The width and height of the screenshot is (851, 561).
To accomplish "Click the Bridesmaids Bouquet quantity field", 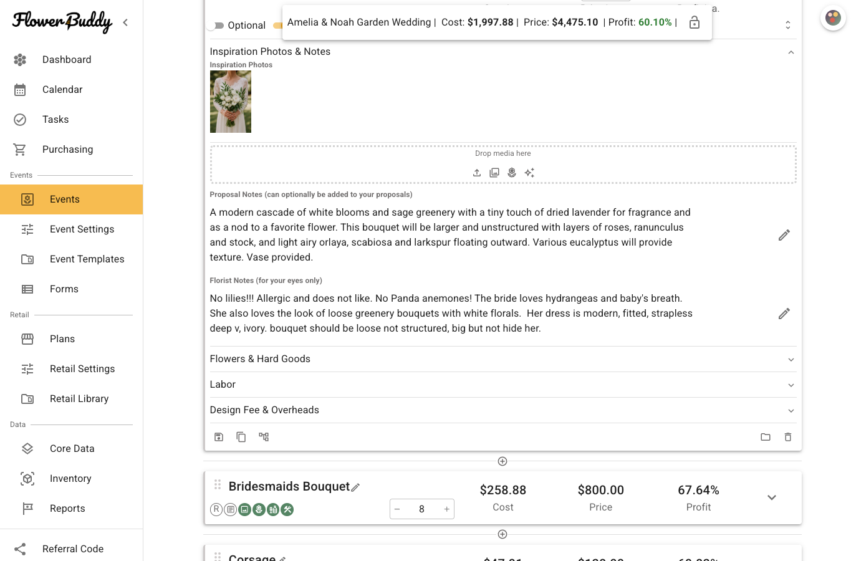I will [422, 509].
